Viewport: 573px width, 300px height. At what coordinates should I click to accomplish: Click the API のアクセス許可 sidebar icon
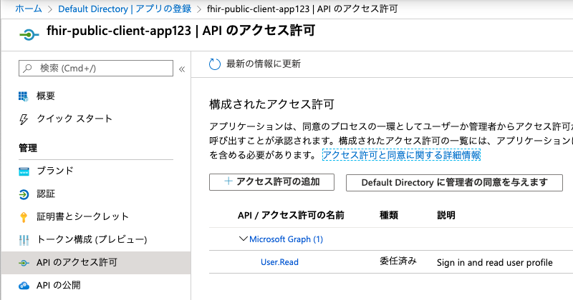tap(24, 263)
